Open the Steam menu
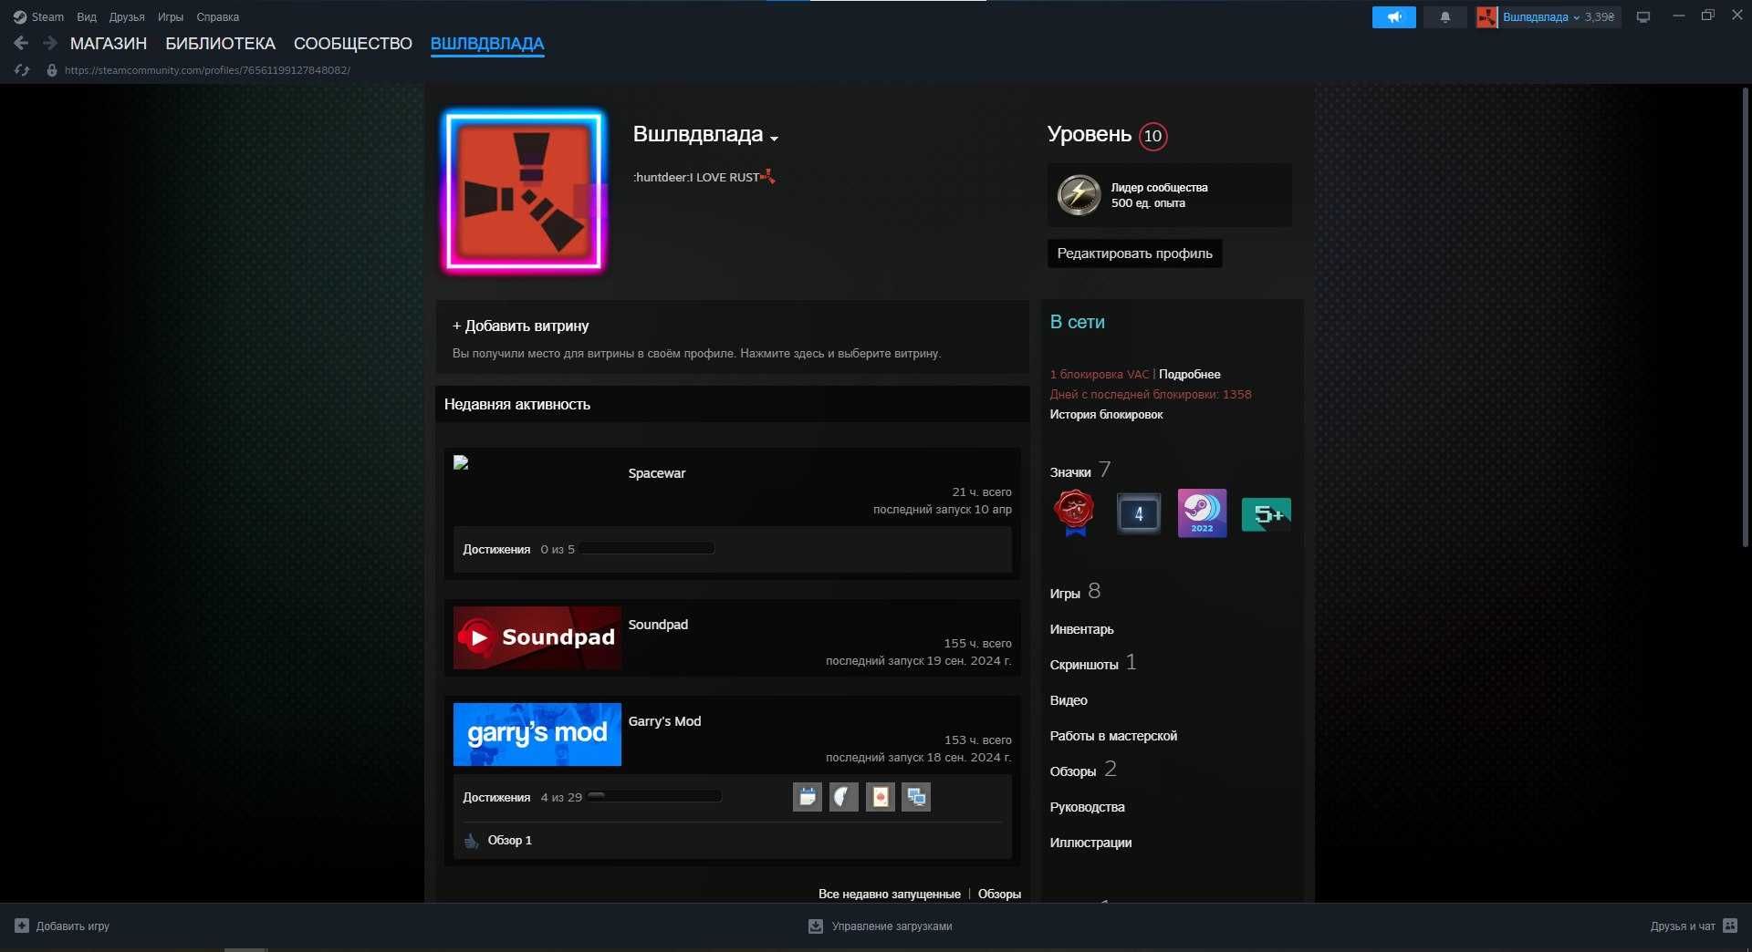 point(47,17)
